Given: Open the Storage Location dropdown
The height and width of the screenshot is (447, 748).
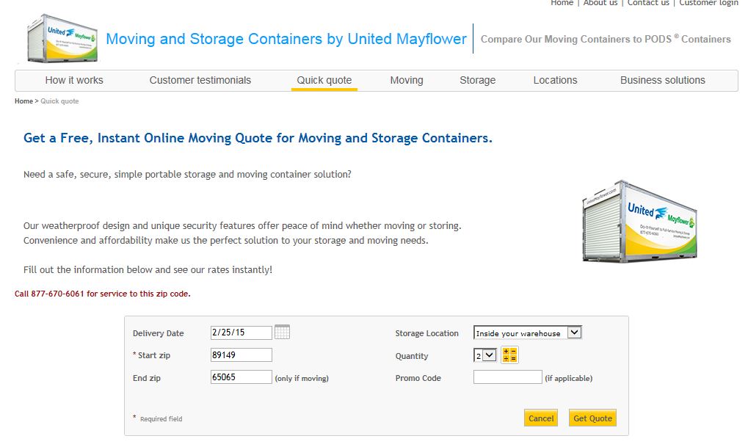Looking at the screenshot, I should [528, 332].
